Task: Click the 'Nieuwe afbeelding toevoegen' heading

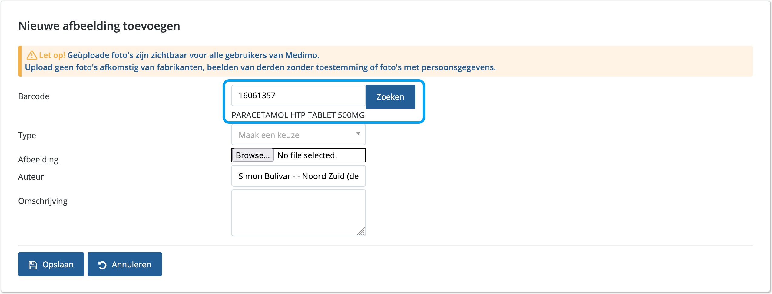Action: click(x=99, y=26)
